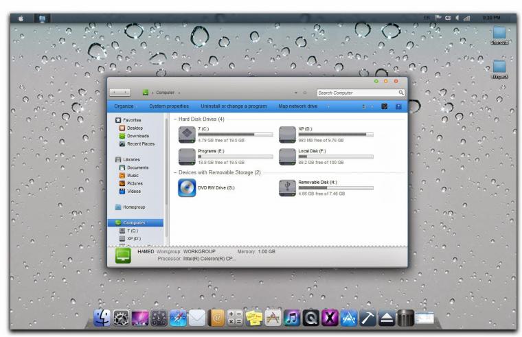
Task: Click Uninstall or change a program
Action: (234, 106)
